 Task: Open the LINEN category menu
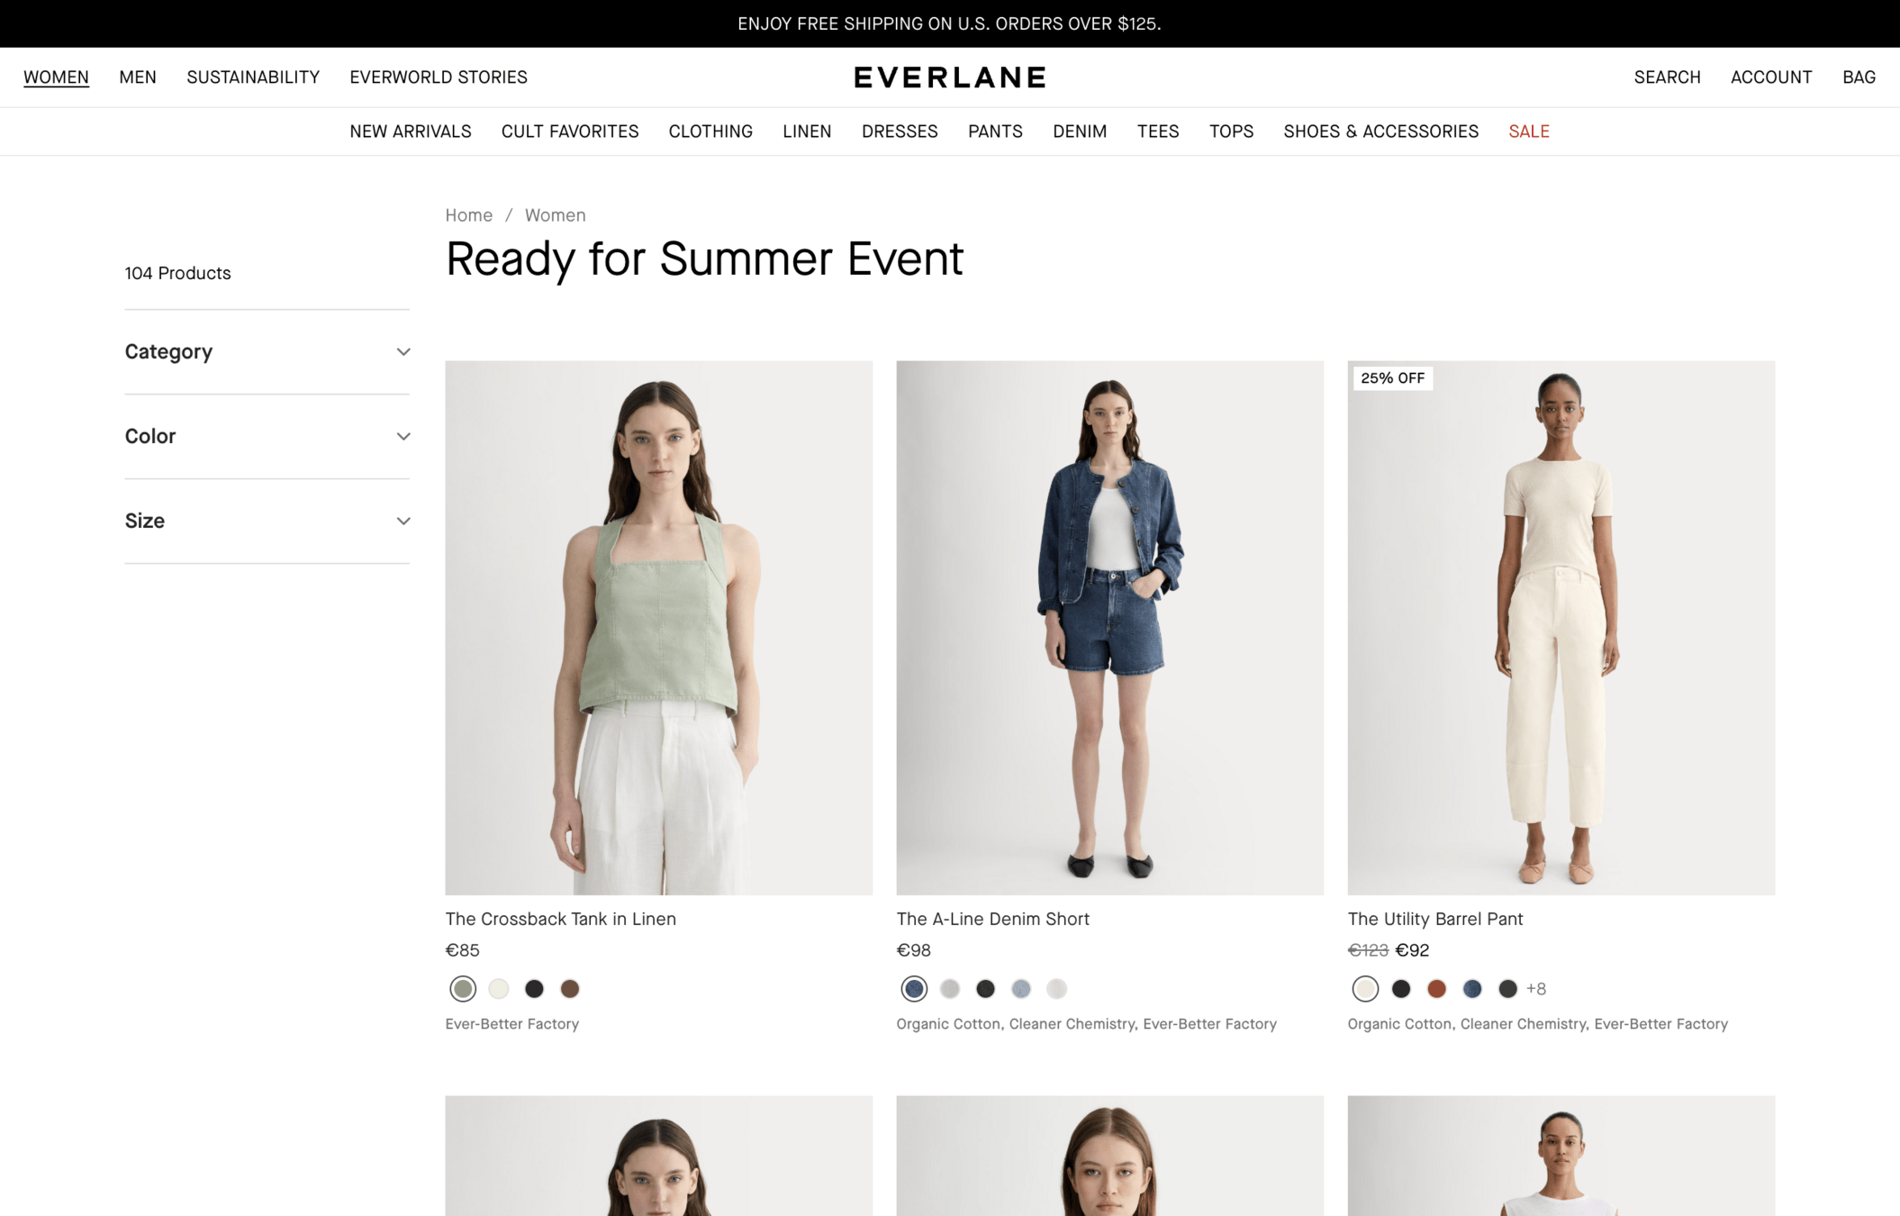[806, 132]
